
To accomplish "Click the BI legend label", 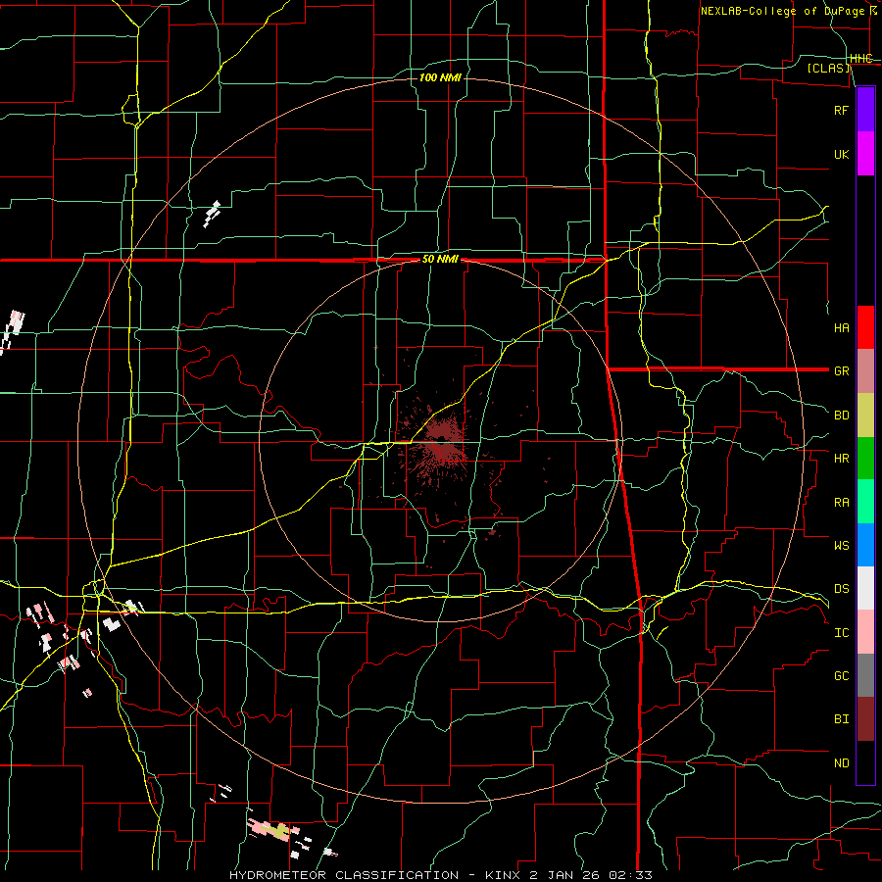I will 841,719.
